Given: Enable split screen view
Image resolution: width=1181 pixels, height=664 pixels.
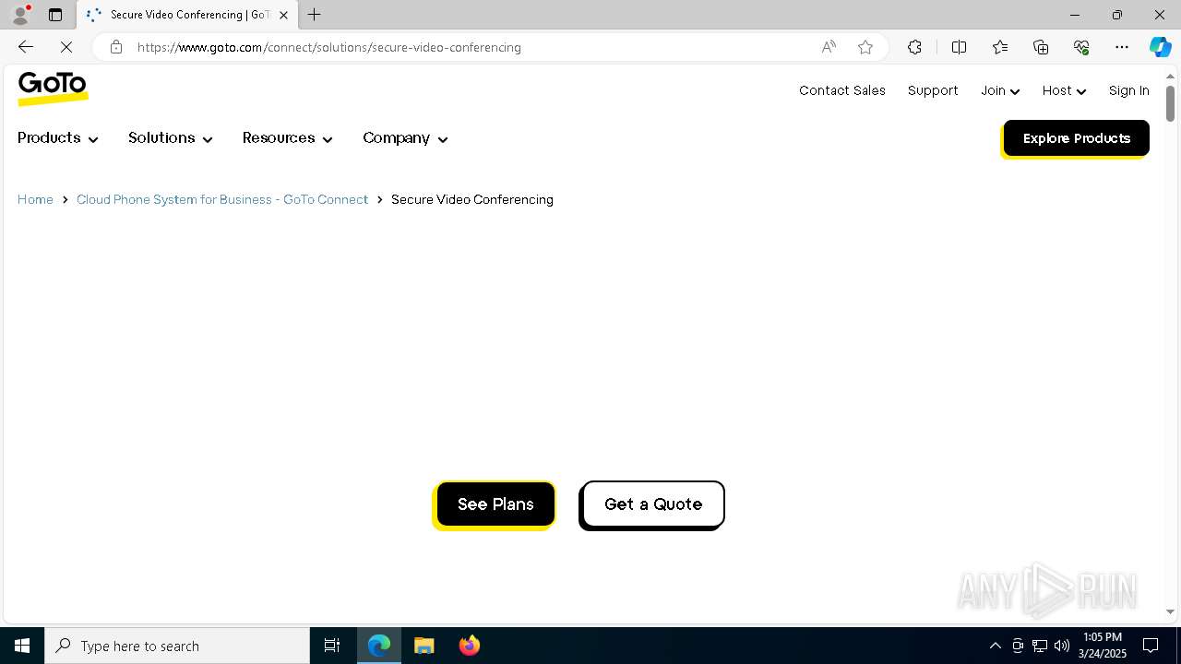Looking at the screenshot, I should pos(959,47).
